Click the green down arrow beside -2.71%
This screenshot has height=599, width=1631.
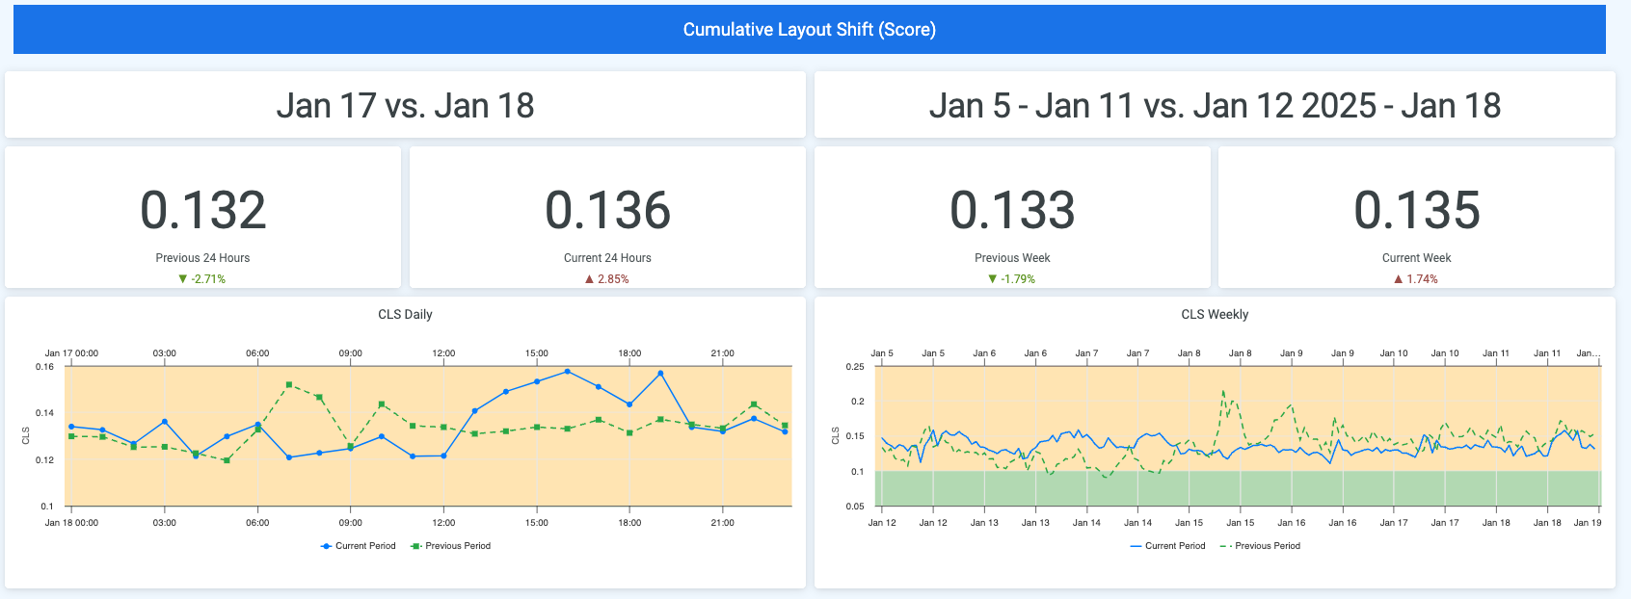coord(183,279)
